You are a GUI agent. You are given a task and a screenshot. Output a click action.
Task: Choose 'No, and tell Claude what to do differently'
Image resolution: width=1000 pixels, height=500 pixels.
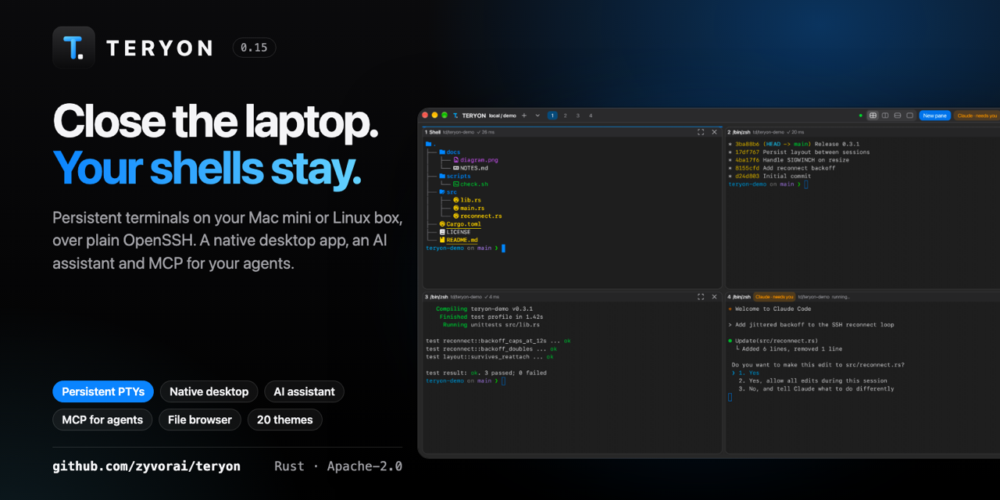point(816,388)
